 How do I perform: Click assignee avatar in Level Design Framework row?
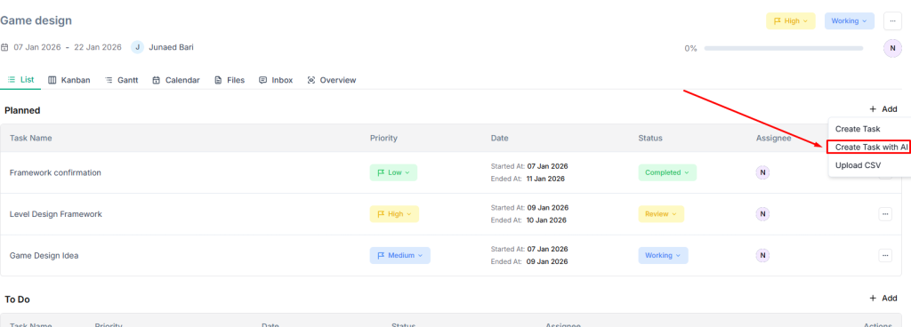click(762, 214)
